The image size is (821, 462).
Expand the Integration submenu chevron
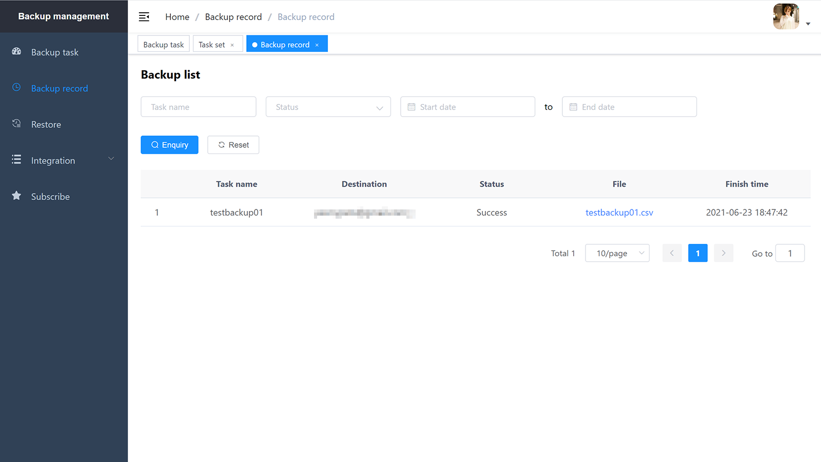[111, 159]
